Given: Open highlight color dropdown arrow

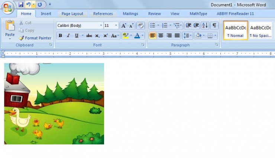Looking at the screenshot, I should [x=131, y=35].
